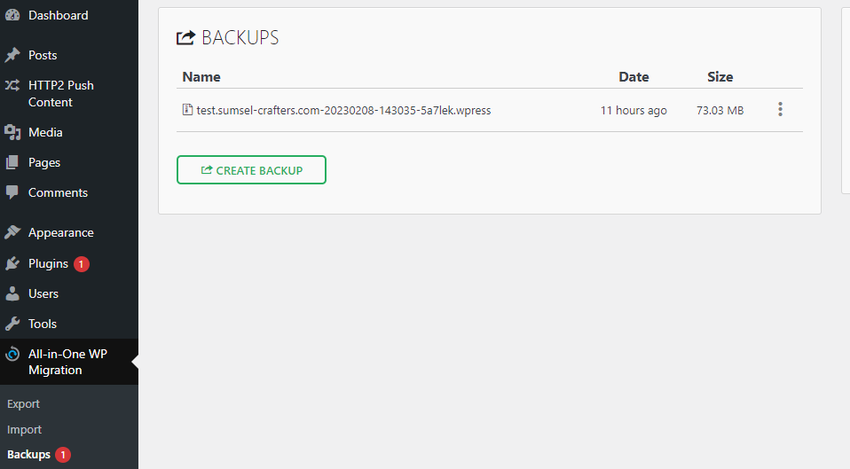Click the Media library icon
The width and height of the screenshot is (850, 469).
pyautogui.click(x=12, y=132)
